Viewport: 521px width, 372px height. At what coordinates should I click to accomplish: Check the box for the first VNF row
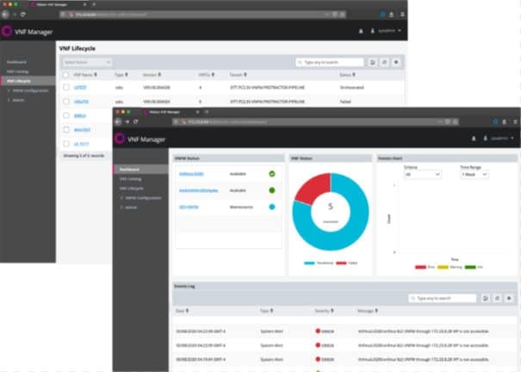tap(66, 87)
